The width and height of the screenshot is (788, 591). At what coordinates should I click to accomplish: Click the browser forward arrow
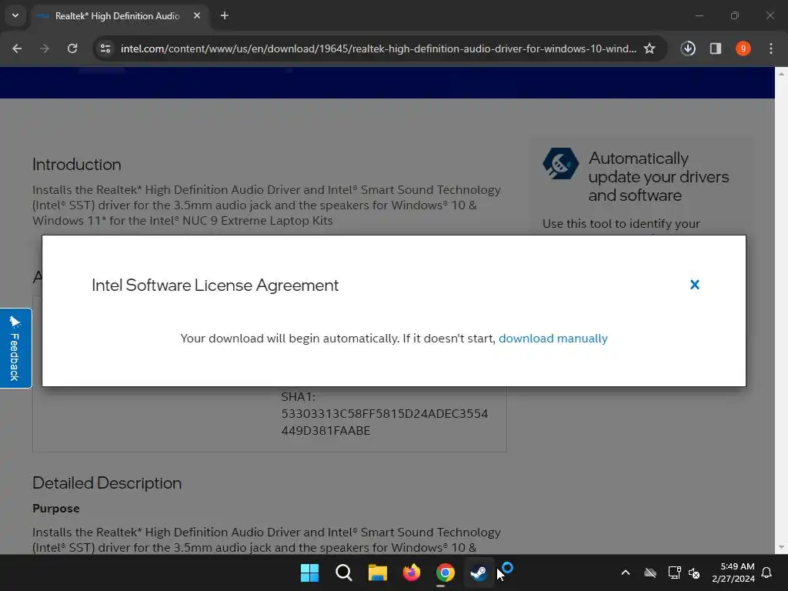[x=45, y=48]
